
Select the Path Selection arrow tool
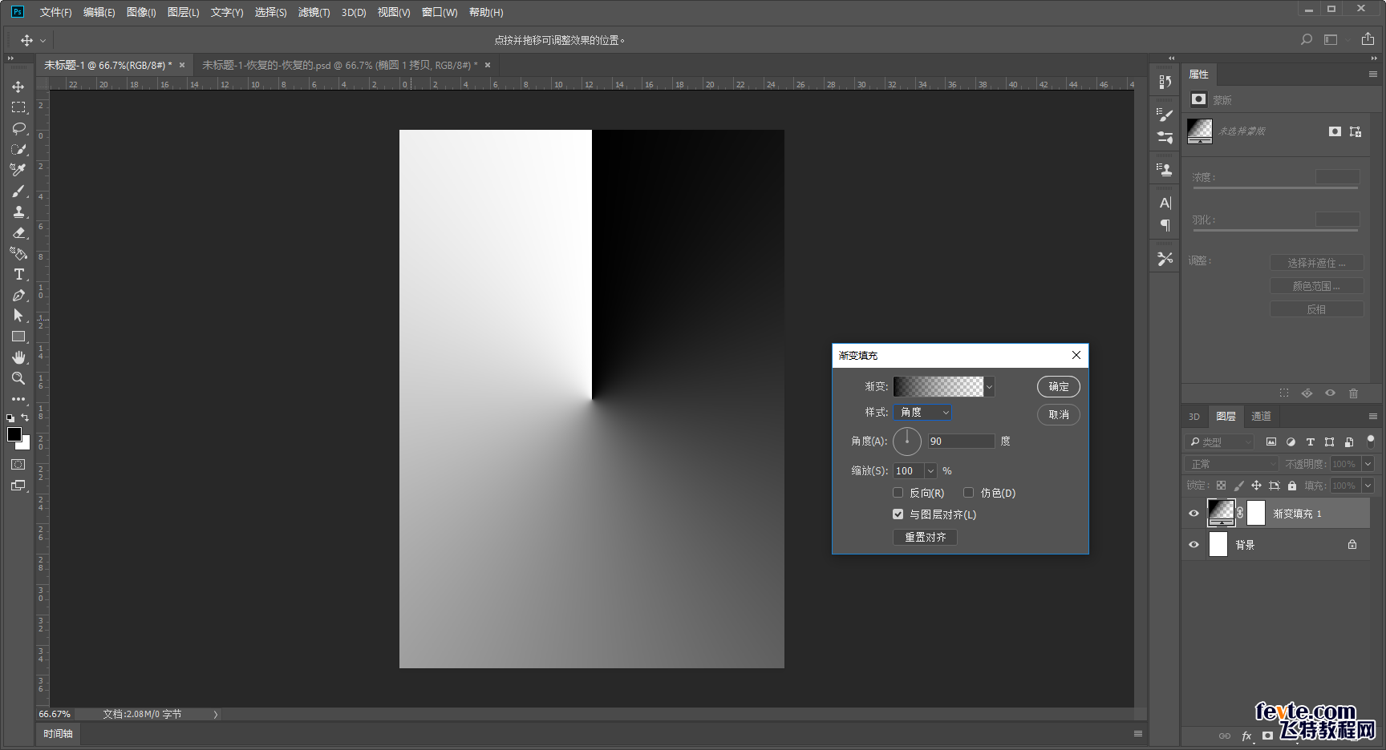[x=18, y=316]
